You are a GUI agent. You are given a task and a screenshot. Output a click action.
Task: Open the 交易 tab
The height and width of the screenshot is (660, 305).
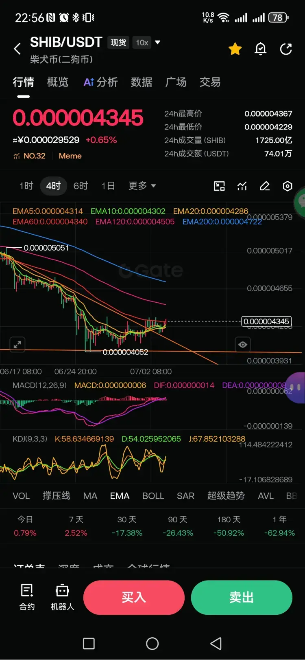210,82
